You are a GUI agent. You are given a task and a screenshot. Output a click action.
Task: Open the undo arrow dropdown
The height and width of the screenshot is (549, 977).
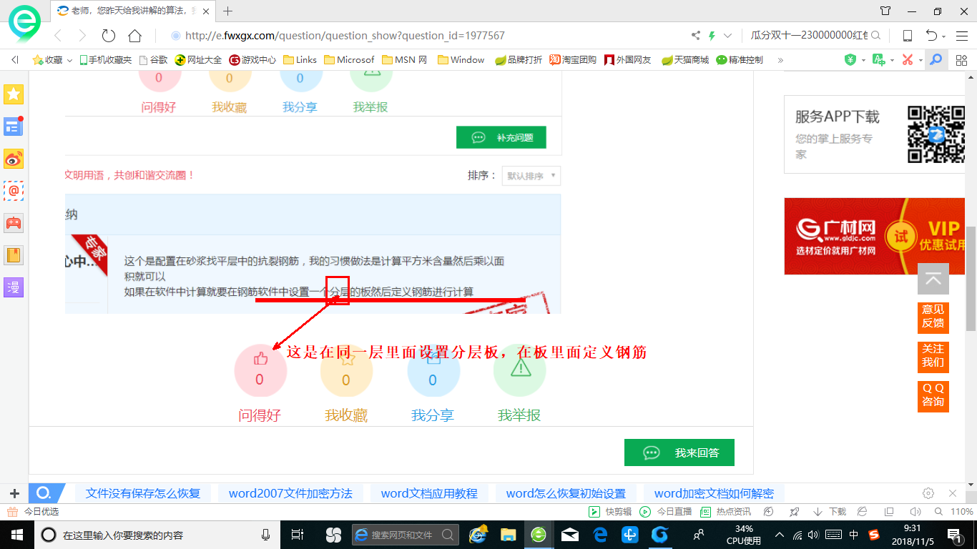coord(944,36)
